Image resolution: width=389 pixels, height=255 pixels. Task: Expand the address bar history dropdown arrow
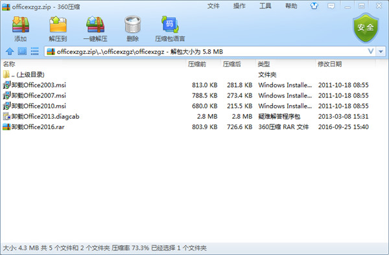(x=381, y=52)
